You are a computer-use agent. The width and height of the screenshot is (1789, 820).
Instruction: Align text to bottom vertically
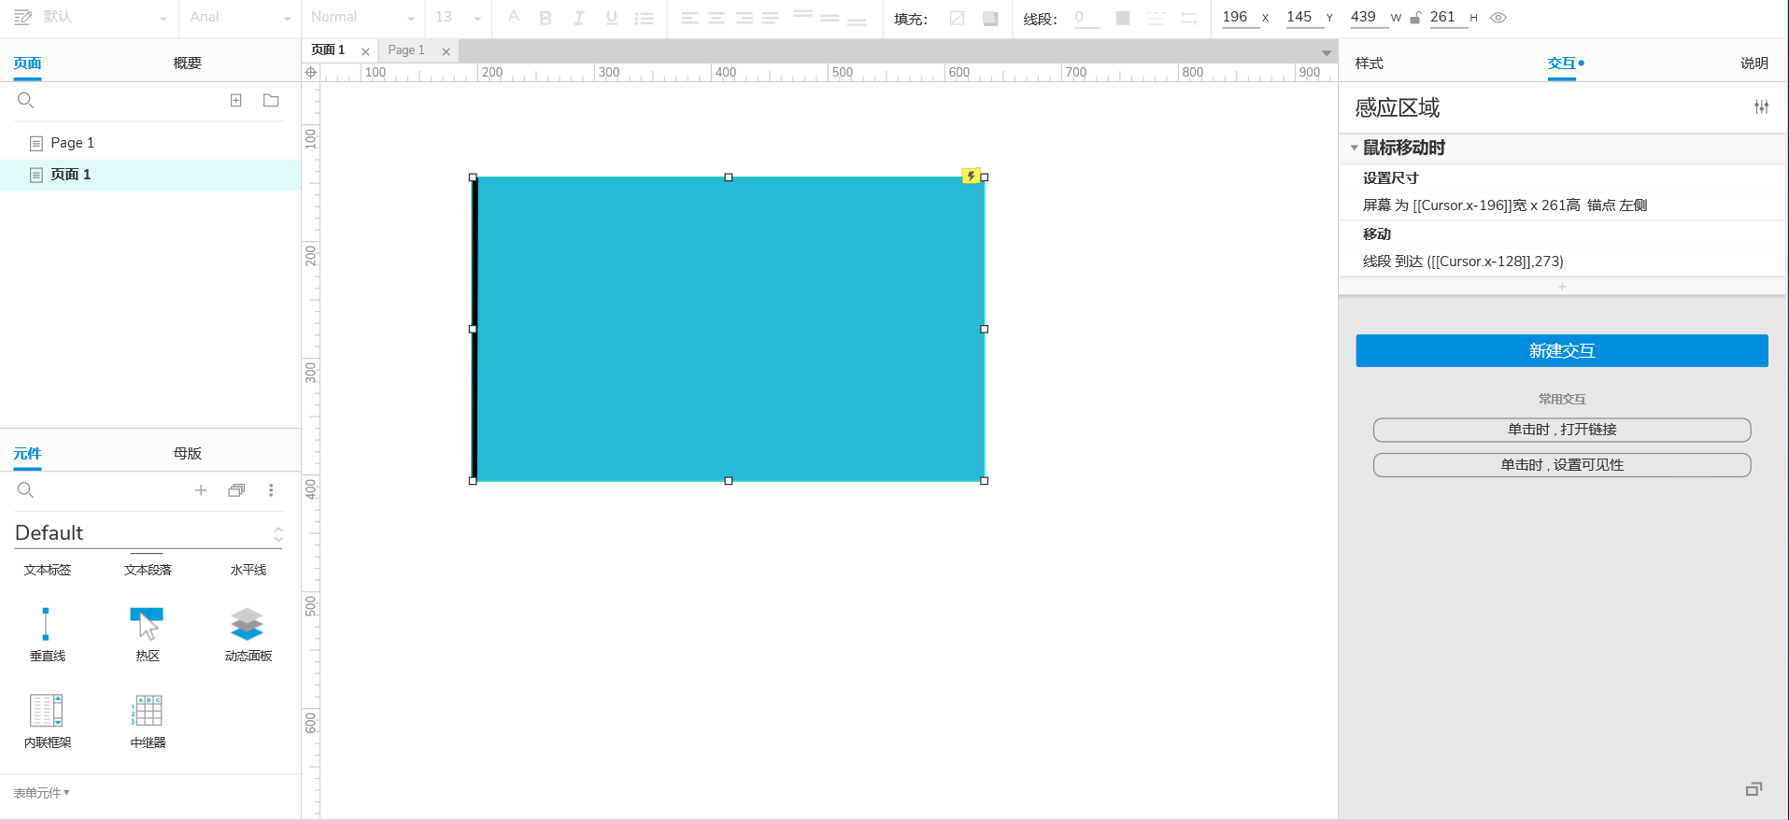(x=857, y=20)
